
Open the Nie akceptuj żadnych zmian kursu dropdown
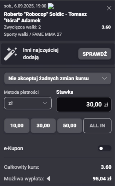58,79
